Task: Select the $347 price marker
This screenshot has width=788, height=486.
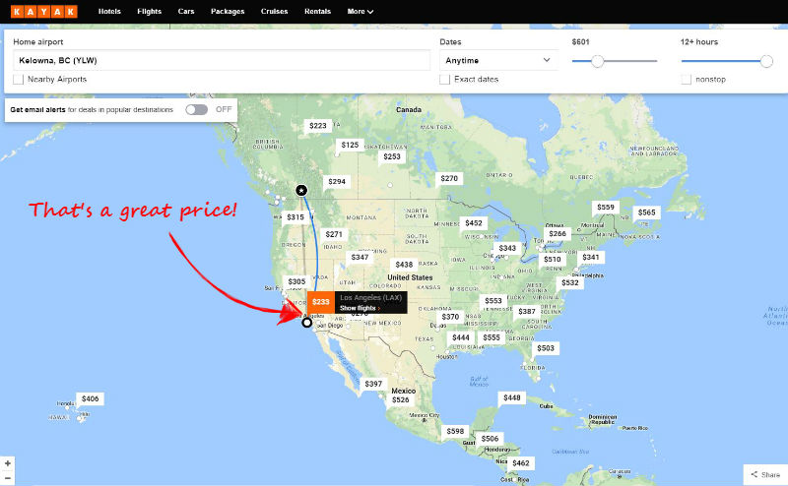Action: 360,257
